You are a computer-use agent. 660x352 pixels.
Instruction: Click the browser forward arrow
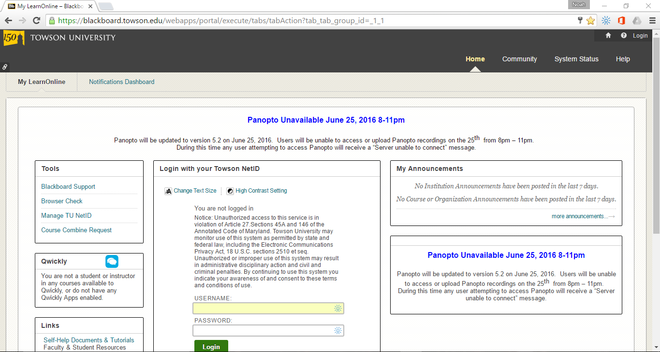pos(22,21)
